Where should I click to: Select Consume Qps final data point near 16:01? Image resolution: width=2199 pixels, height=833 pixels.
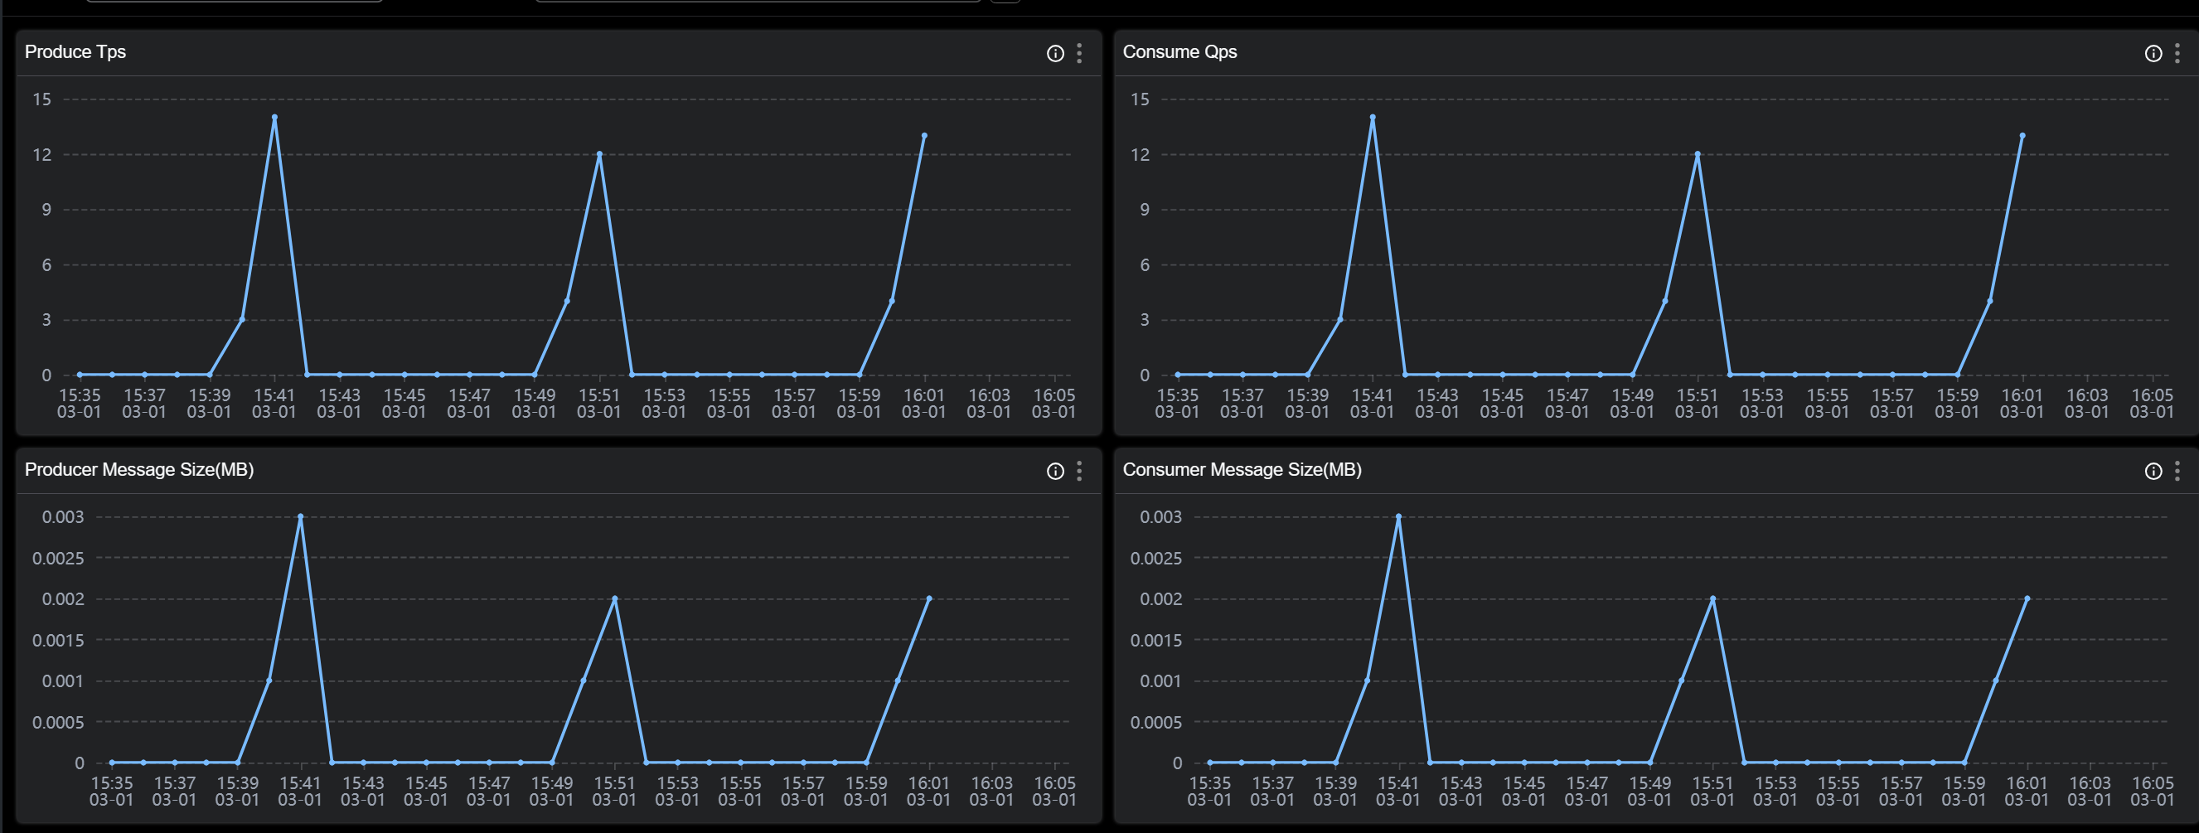(x=2022, y=136)
